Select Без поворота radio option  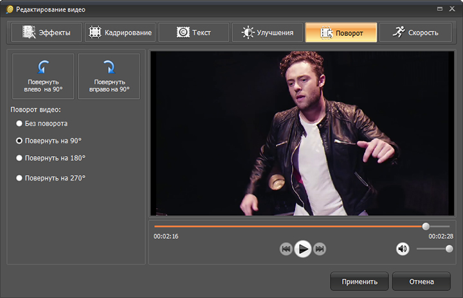click(x=42, y=123)
